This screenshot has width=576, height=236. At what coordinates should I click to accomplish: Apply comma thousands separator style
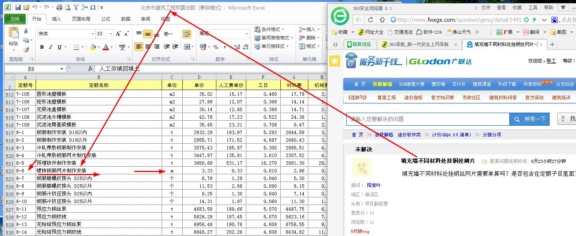click(224, 47)
